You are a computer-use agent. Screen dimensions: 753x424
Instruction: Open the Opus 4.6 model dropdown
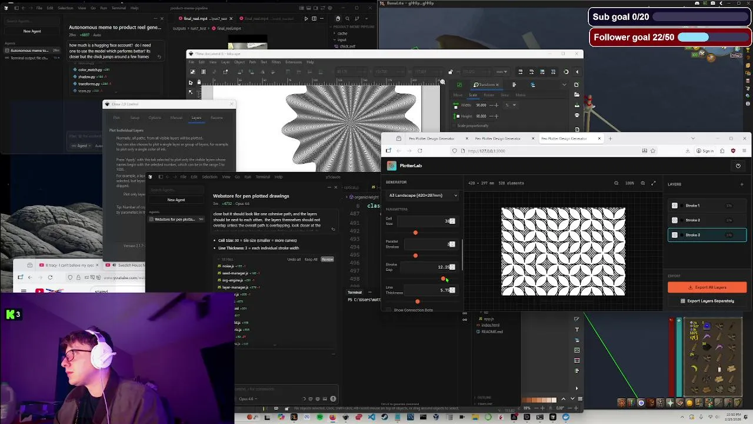(x=246, y=399)
